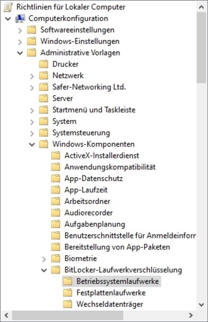Click the Computerkonfiguration computer icon
The height and width of the screenshot is (322, 208).
click(20, 19)
